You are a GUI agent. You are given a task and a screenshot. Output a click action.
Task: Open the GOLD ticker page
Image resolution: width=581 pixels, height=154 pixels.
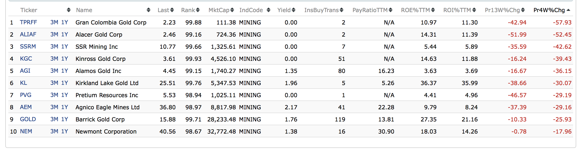[x=28, y=119]
